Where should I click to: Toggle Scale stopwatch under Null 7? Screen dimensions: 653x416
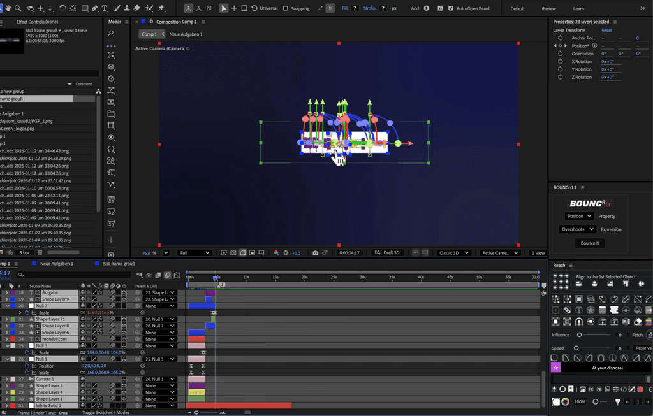coord(27,312)
